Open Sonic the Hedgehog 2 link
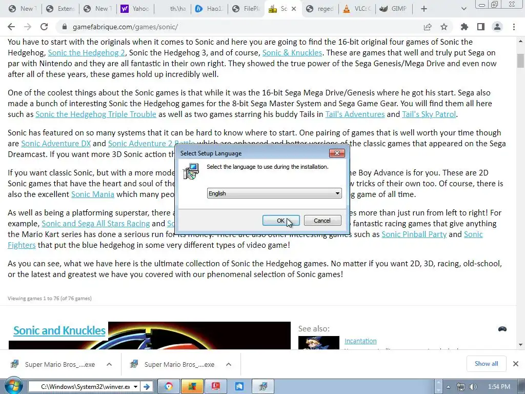The height and width of the screenshot is (394, 525). coord(86,53)
